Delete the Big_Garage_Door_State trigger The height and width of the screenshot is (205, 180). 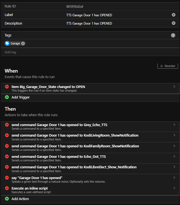7,87
